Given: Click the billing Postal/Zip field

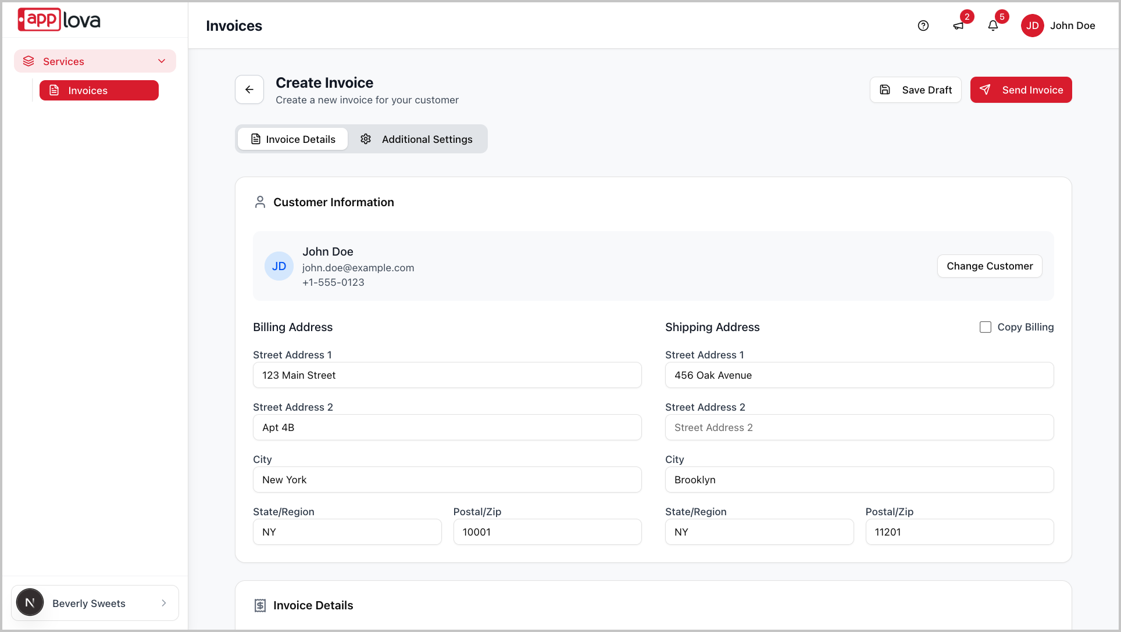Looking at the screenshot, I should [x=547, y=532].
